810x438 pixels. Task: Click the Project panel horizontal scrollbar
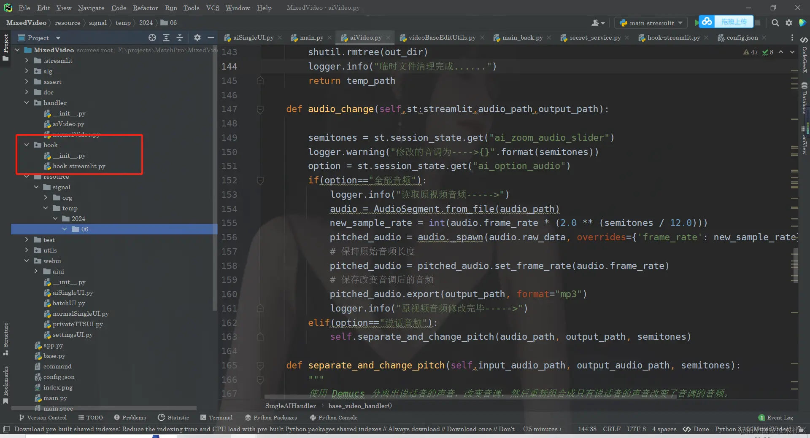(x=104, y=408)
